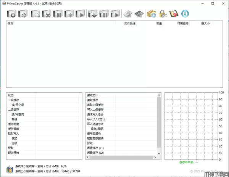
Task: Click the delete cache X icon
Action: (x=47, y=14)
